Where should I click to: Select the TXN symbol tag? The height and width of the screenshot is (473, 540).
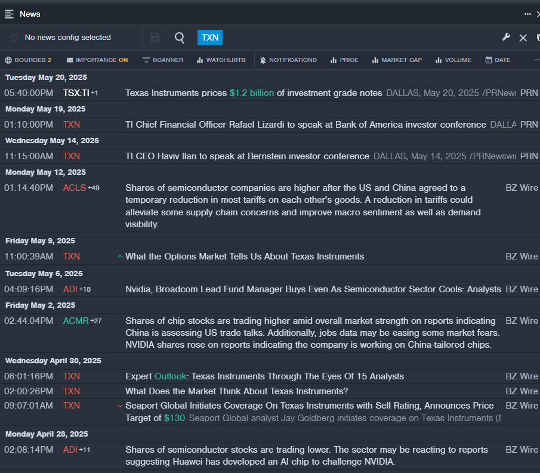tap(209, 38)
